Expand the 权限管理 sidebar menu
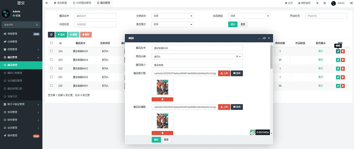The image size is (354, 149). click(21, 49)
